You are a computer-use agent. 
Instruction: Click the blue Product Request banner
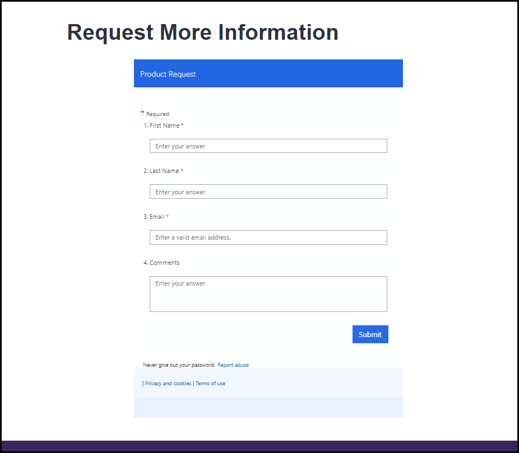tap(268, 73)
